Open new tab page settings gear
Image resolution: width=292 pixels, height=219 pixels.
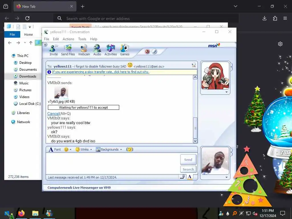point(280,44)
